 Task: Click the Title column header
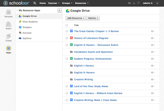(x=76, y=25)
